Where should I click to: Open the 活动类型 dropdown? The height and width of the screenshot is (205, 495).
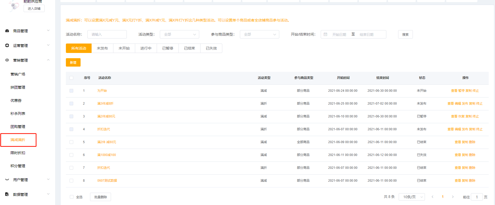point(180,34)
